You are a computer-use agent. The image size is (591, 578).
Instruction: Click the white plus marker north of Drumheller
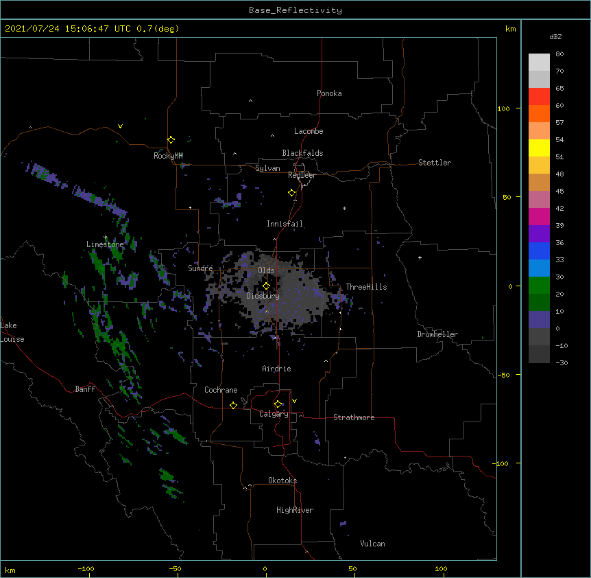[x=420, y=257]
